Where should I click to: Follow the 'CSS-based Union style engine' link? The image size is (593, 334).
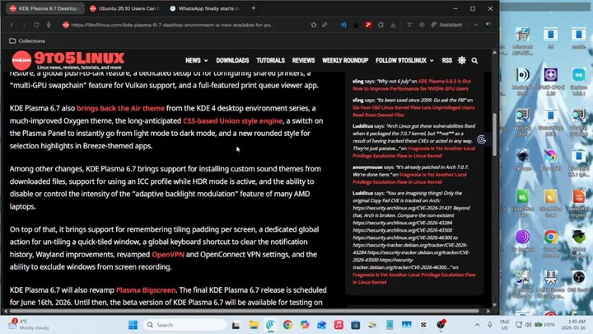(x=232, y=120)
